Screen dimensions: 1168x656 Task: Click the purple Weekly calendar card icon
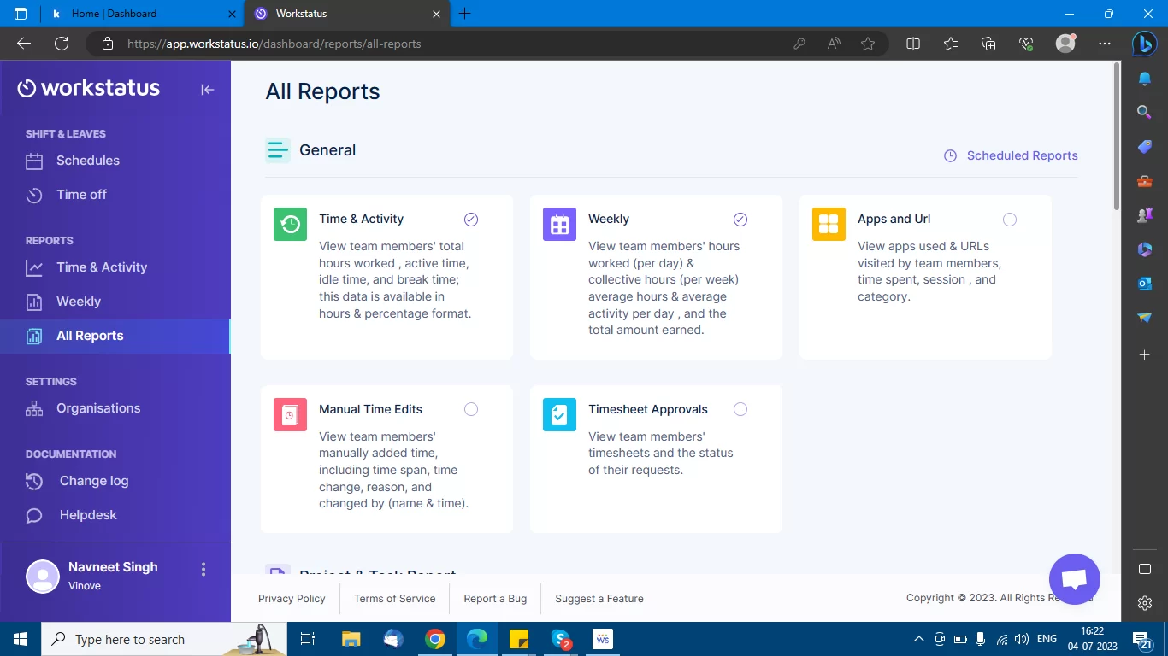(559, 224)
